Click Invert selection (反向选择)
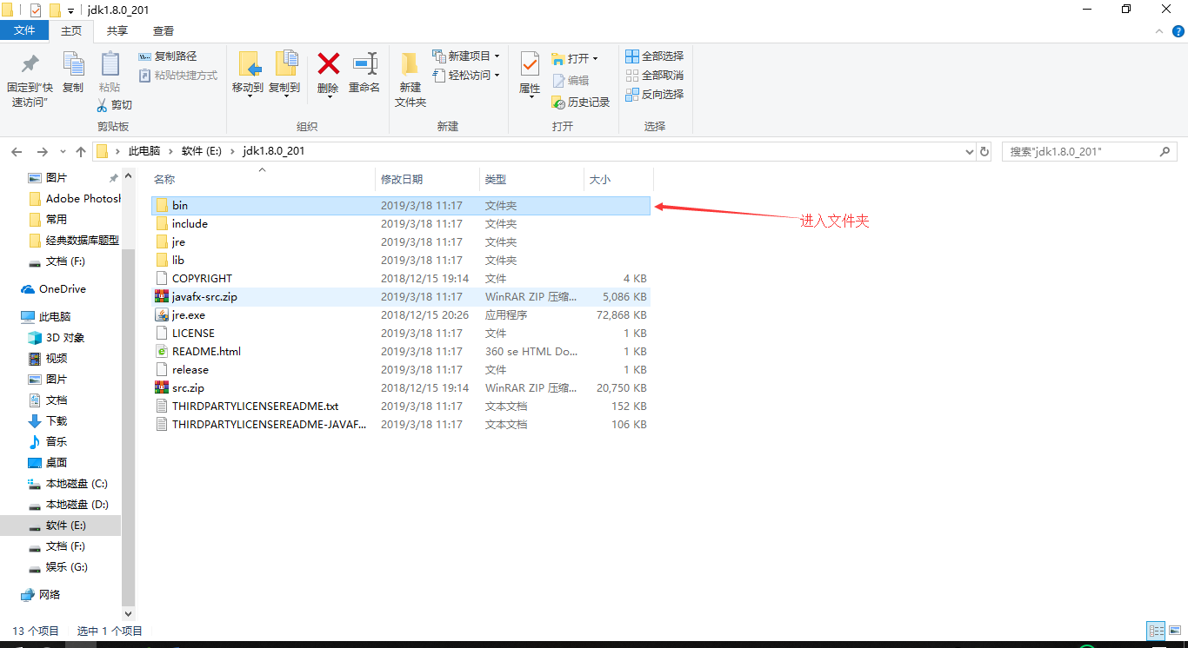Viewport: 1188px width, 648px height. click(x=655, y=95)
